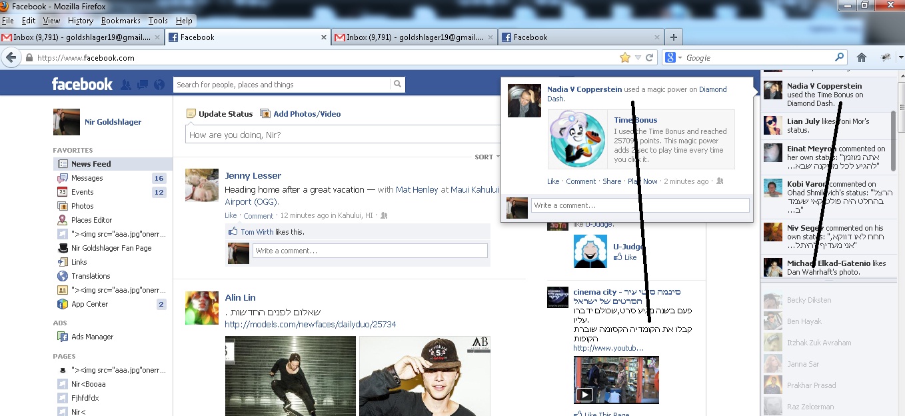Open the Help menu

click(x=184, y=21)
